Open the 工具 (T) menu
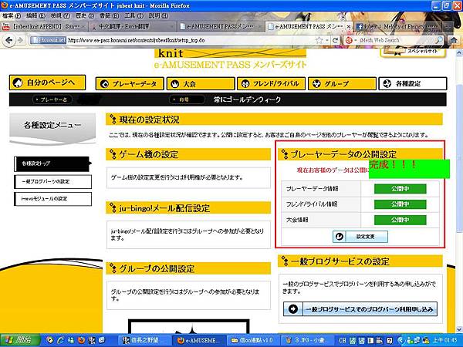 coord(133,15)
